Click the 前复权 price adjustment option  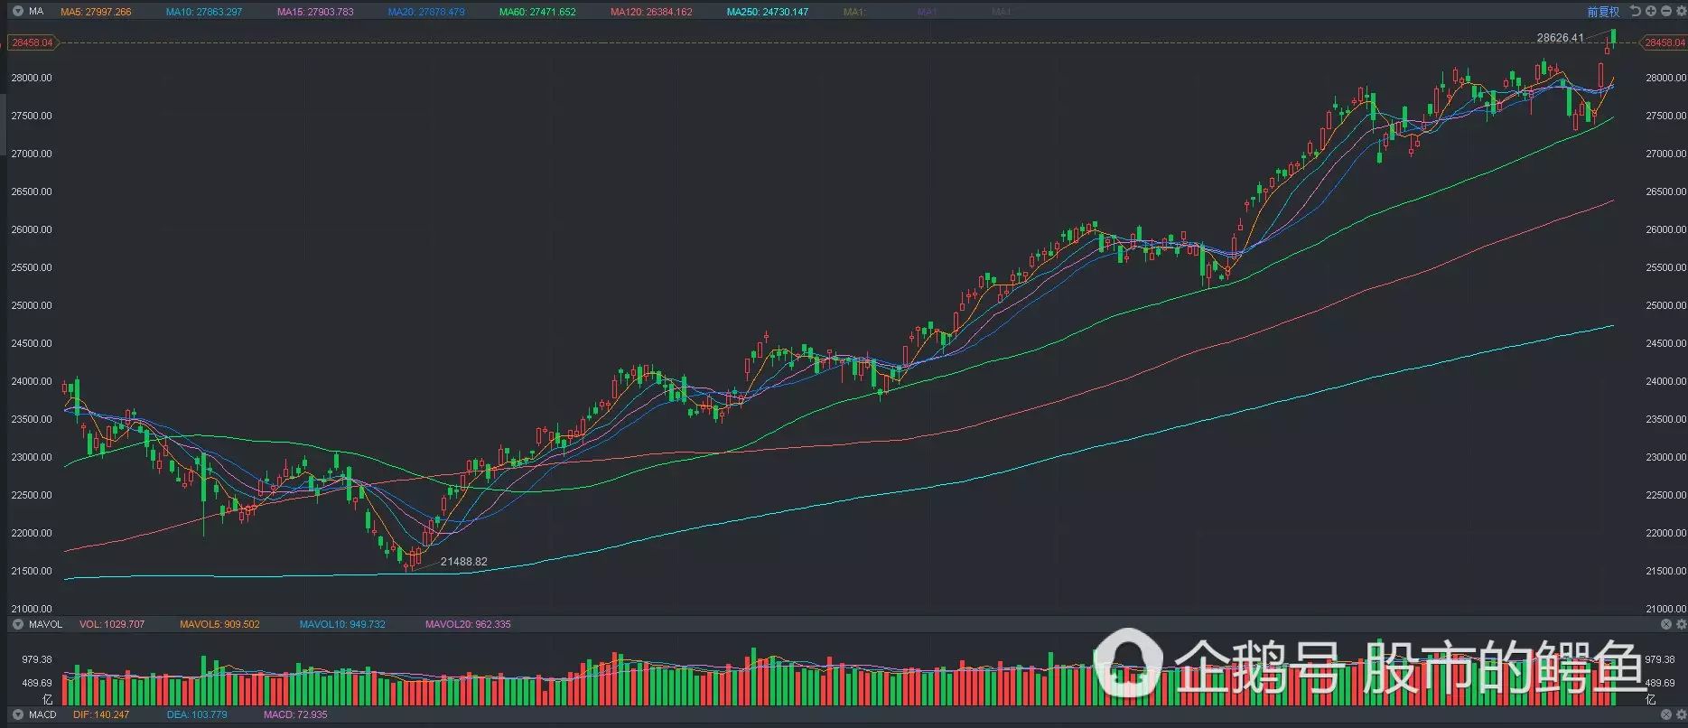[1603, 12]
